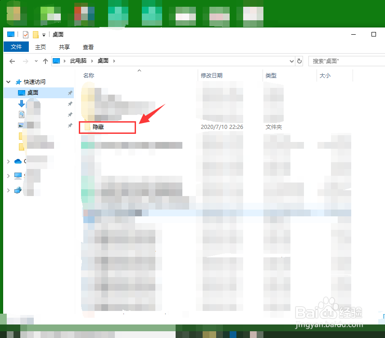Expand the OneDrive cloud tree node
This screenshot has width=385, height=338.
click(9, 161)
